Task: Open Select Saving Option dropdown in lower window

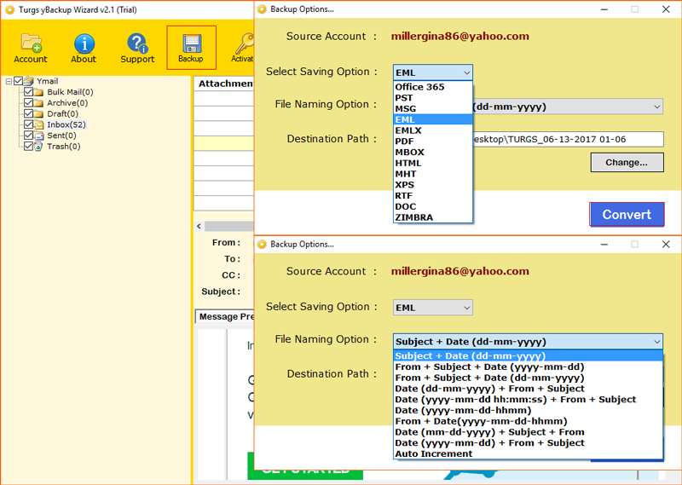Action: 433,308
